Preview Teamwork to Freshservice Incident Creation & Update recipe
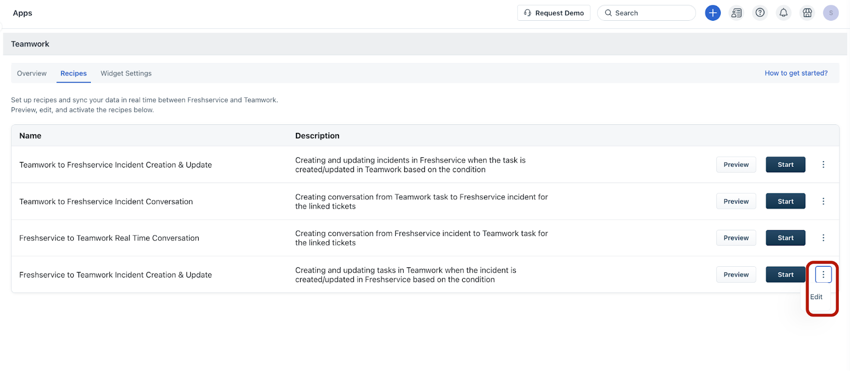Screen dimensions: 850x371 (736, 165)
